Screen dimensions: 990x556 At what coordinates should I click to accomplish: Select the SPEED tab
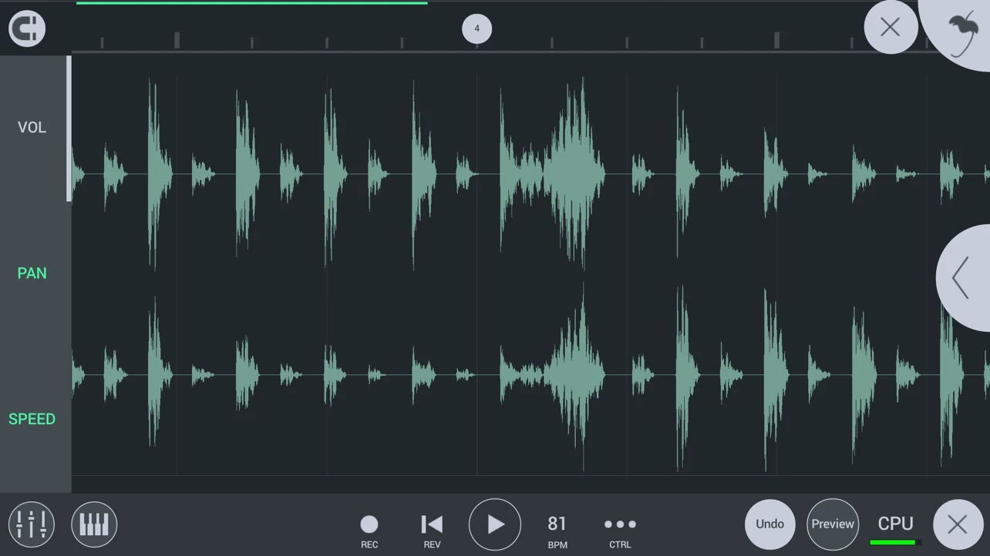point(32,419)
